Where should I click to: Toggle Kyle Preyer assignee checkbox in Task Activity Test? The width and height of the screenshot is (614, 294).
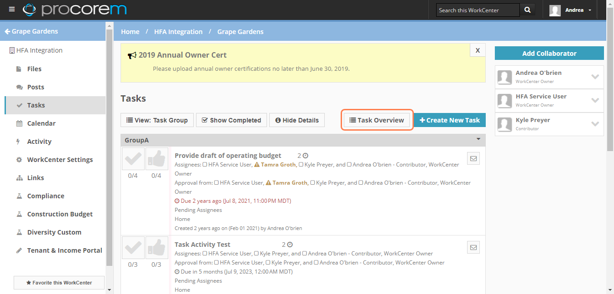[257, 254]
